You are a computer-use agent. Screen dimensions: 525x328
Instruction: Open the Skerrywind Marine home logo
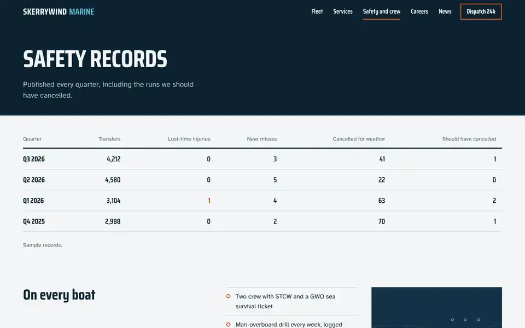(x=59, y=11)
